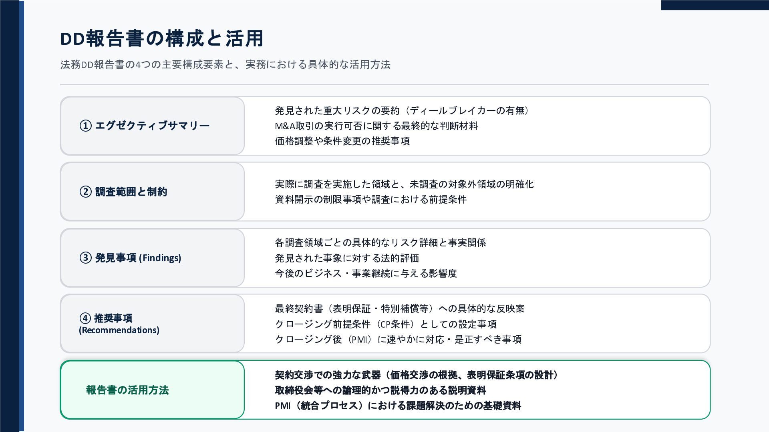This screenshot has height=432, width=769.
Task: Click the line mentioning ディールブレイカーの有無
Action: tap(402, 110)
